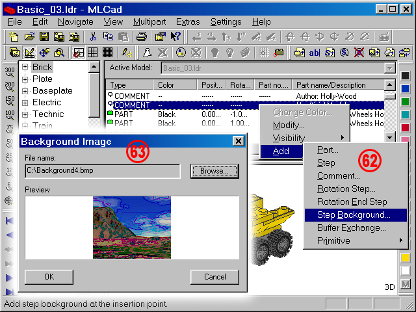The image size is (416, 312).
Task: Open the Multipart menu
Action: click(149, 21)
